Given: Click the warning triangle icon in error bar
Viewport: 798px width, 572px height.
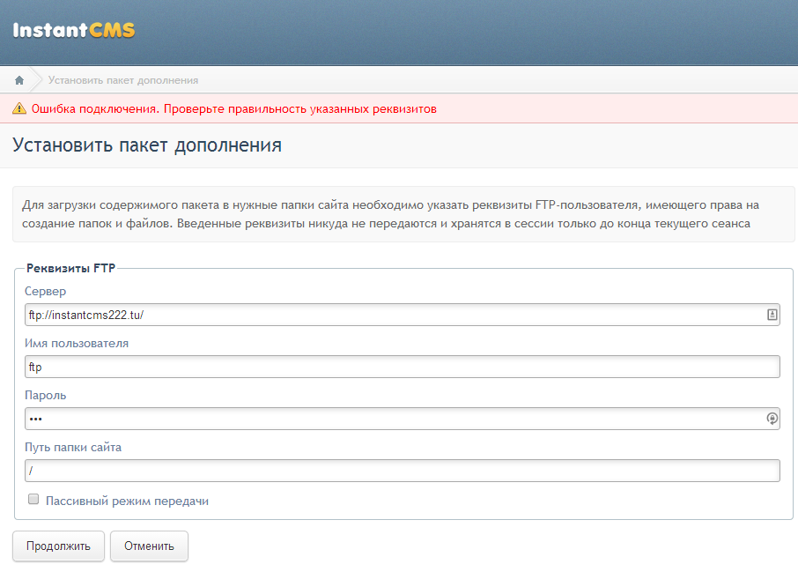Looking at the screenshot, I should 18,109.
